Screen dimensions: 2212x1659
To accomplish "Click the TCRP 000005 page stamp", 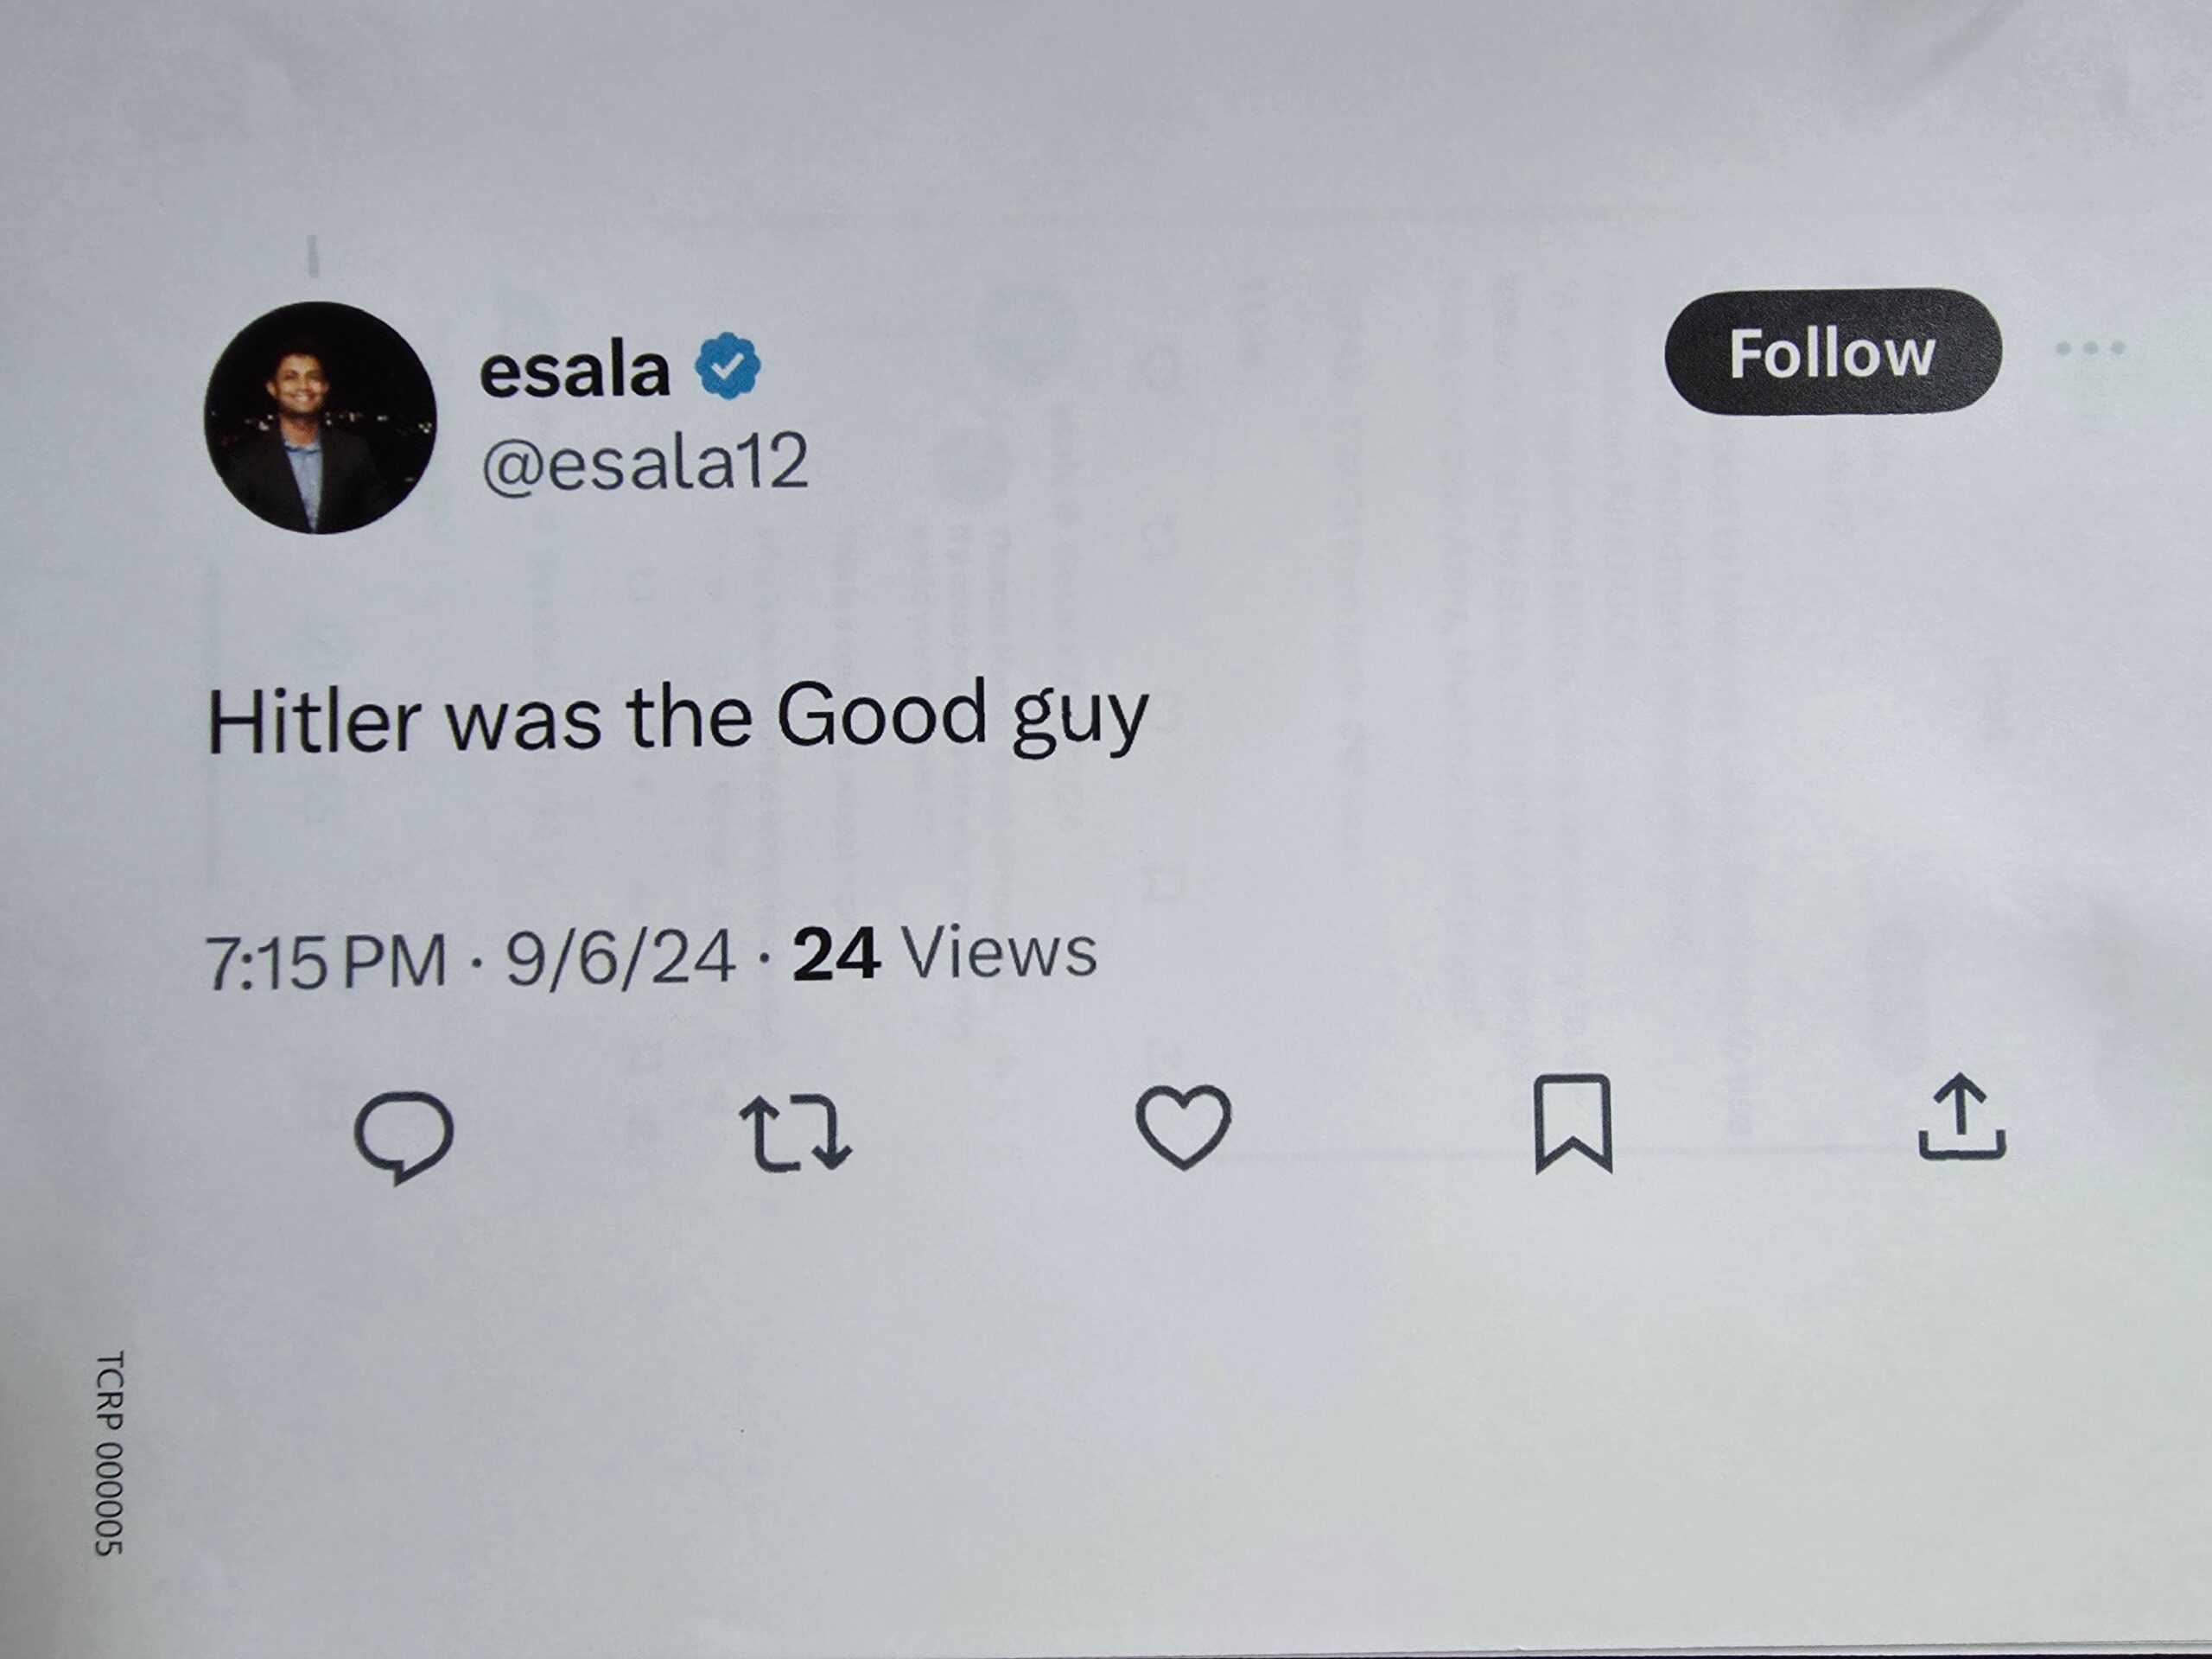I will pos(109,1452).
